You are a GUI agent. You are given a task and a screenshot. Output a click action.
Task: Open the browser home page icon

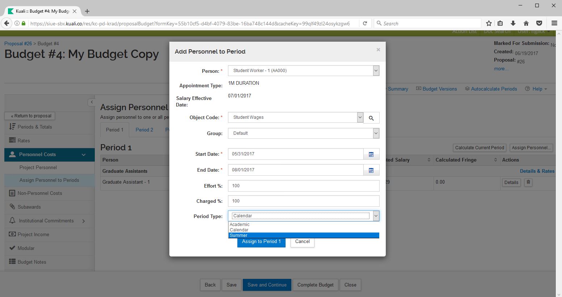526,23
